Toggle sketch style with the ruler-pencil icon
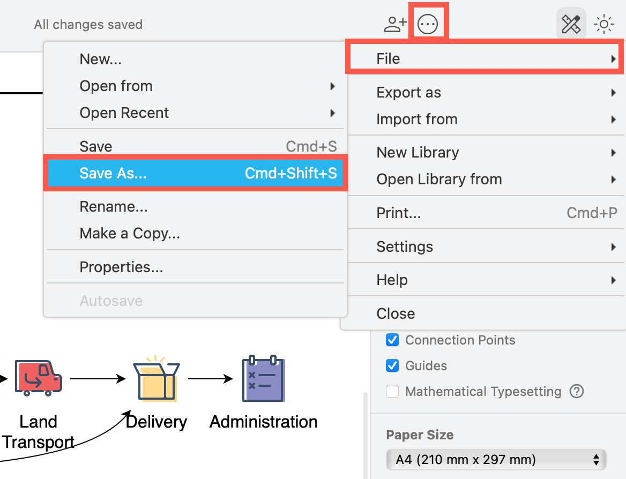The height and width of the screenshot is (479, 626). pos(571,24)
